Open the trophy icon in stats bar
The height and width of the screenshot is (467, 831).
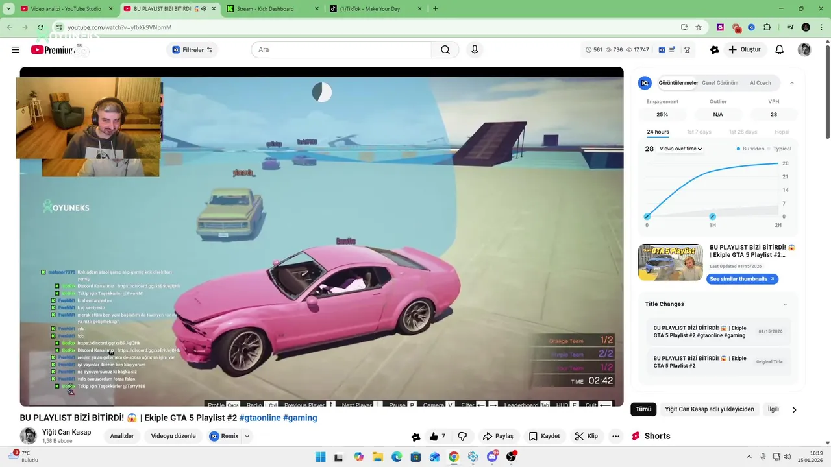click(x=687, y=50)
